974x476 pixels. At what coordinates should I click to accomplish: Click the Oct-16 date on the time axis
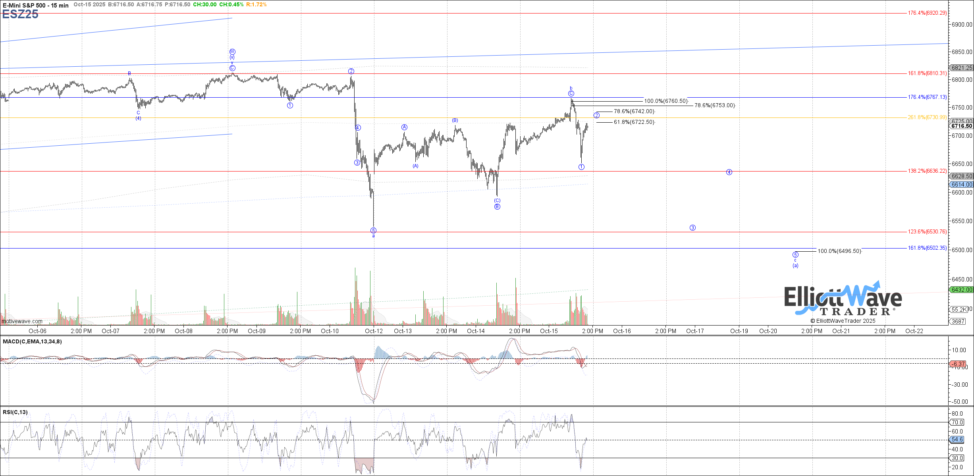pyautogui.click(x=622, y=331)
